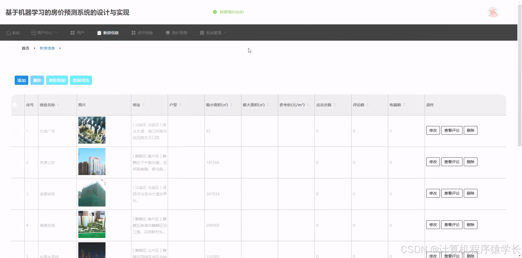The height and width of the screenshot is (258, 522).
Task: Sort the table by 最大面积(㎡) arrows
Action: pos(268,105)
